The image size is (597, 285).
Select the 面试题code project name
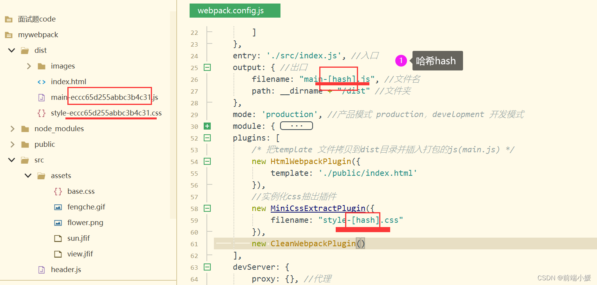[37, 19]
